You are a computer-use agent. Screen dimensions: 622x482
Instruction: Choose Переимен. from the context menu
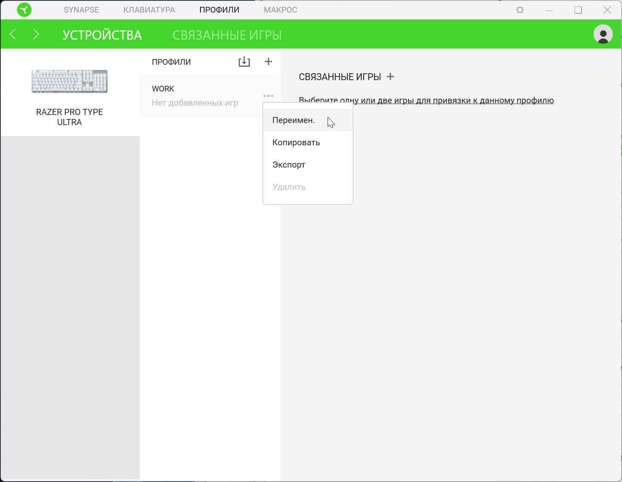(x=308, y=120)
